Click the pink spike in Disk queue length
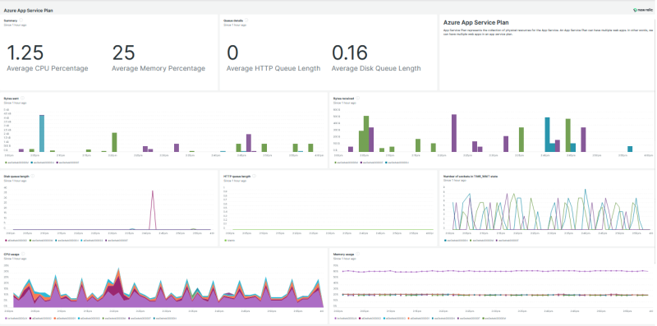This screenshot has width=657, height=326. point(153,209)
